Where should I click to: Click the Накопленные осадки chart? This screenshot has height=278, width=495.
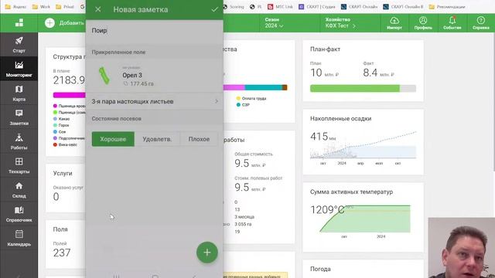point(363,145)
